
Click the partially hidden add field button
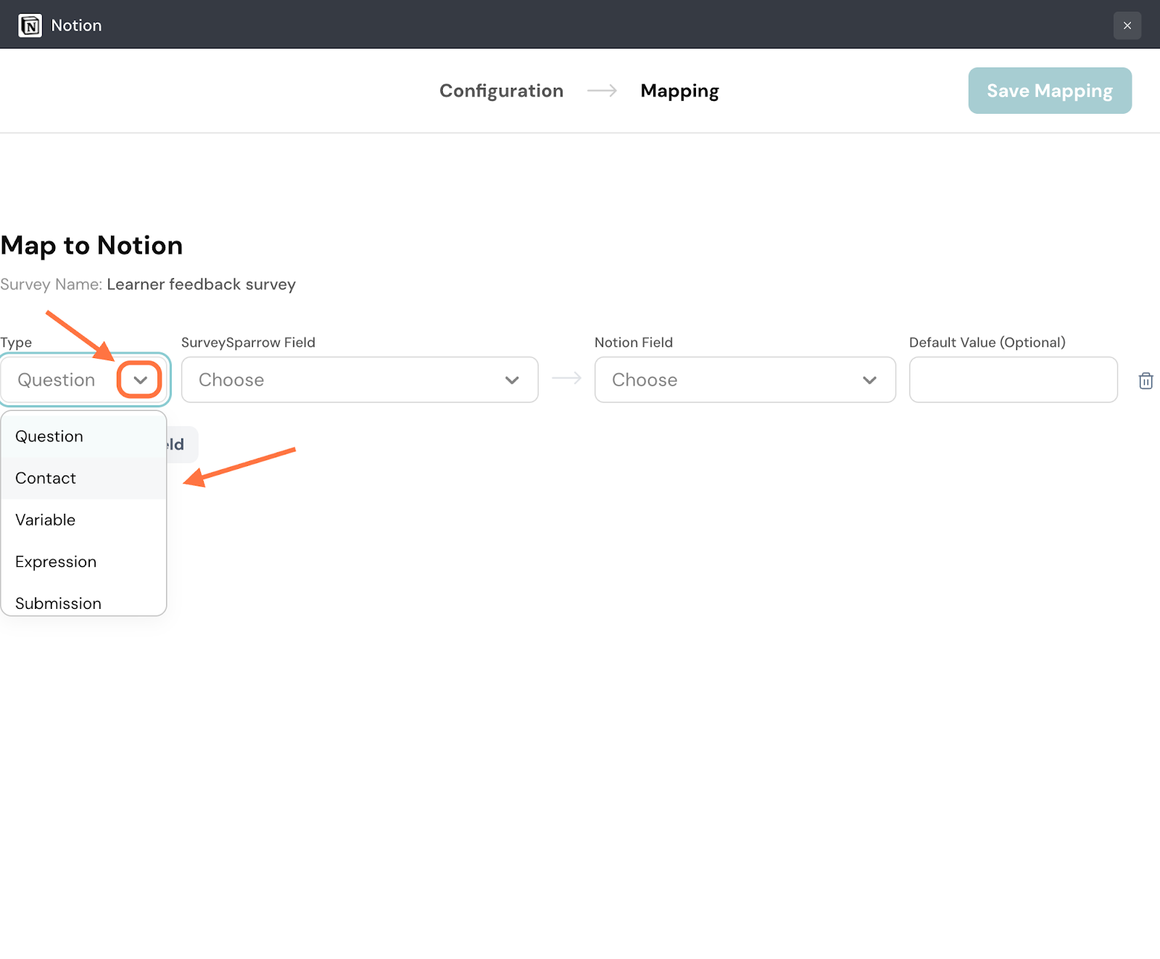[181, 444]
